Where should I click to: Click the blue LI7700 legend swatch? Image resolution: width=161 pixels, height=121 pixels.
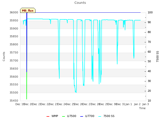pyautogui.click(x=82, y=116)
